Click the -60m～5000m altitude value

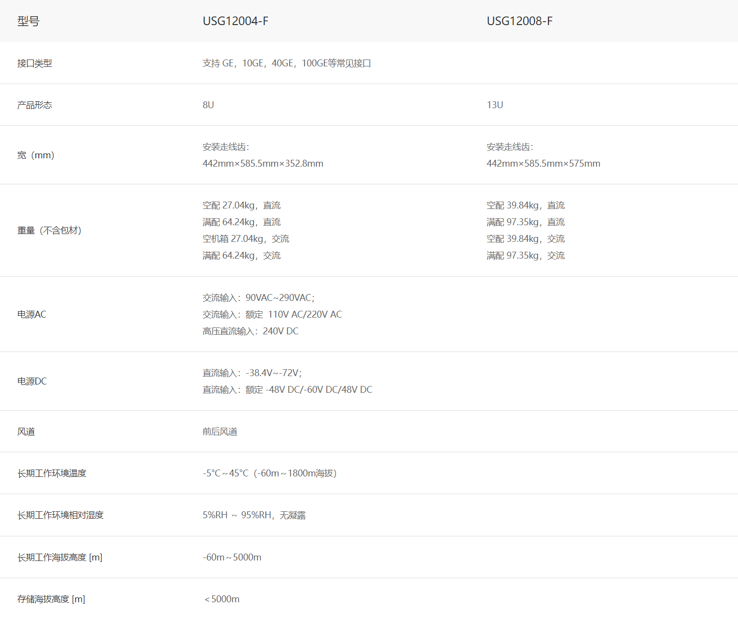(x=232, y=558)
